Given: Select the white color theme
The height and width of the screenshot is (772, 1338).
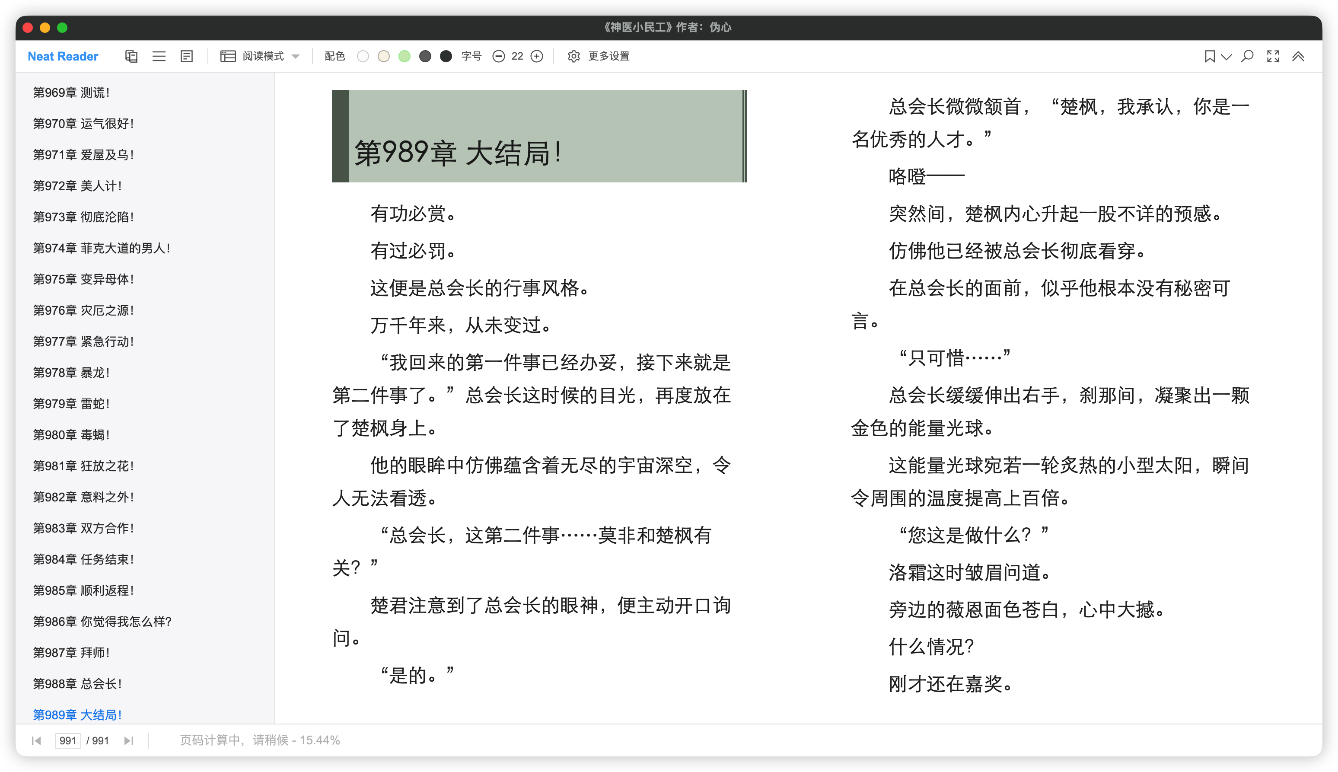Looking at the screenshot, I should point(363,56).
